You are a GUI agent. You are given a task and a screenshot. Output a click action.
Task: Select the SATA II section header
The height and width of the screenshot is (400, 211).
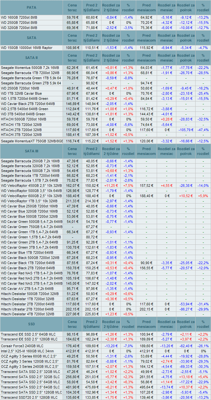click(31, 58)
